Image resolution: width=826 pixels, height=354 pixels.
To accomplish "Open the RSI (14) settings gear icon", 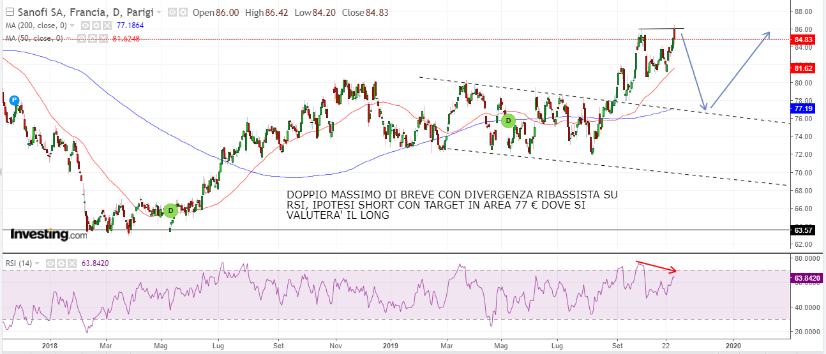I will tap(61, 263).
